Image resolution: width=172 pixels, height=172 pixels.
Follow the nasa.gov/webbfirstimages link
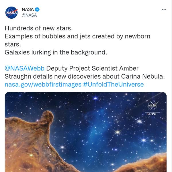coord(43,85)
